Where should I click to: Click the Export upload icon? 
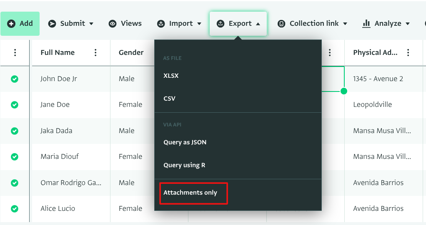click(x=221, y=24)
